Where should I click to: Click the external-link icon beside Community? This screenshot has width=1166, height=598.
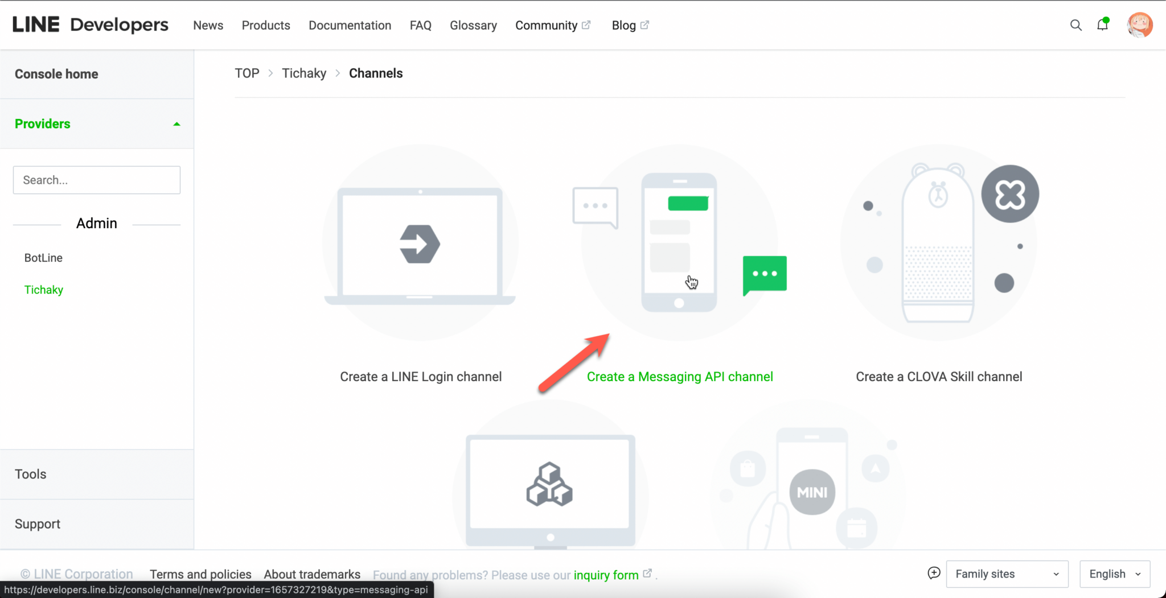[587, 24]
